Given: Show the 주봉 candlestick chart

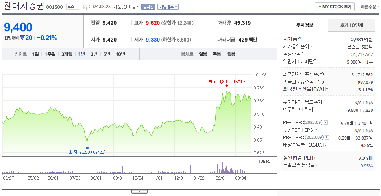Looking at the screenshot, I should [217, 54].
